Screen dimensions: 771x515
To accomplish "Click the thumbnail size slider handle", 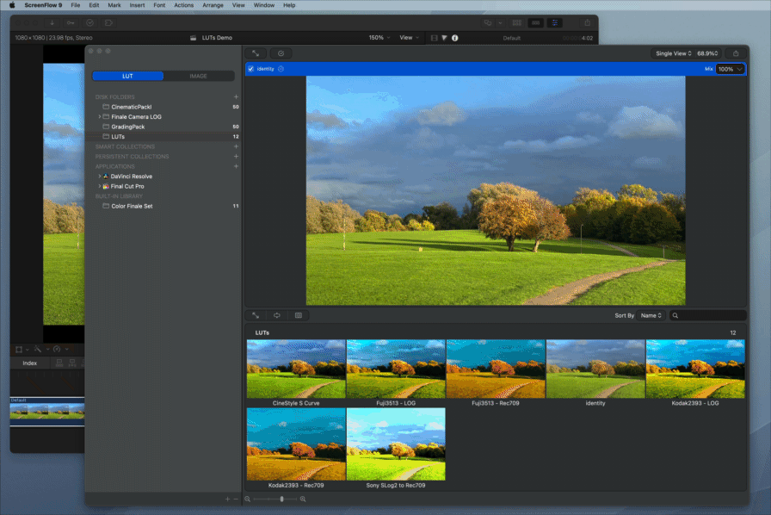I will coord(281,499).
